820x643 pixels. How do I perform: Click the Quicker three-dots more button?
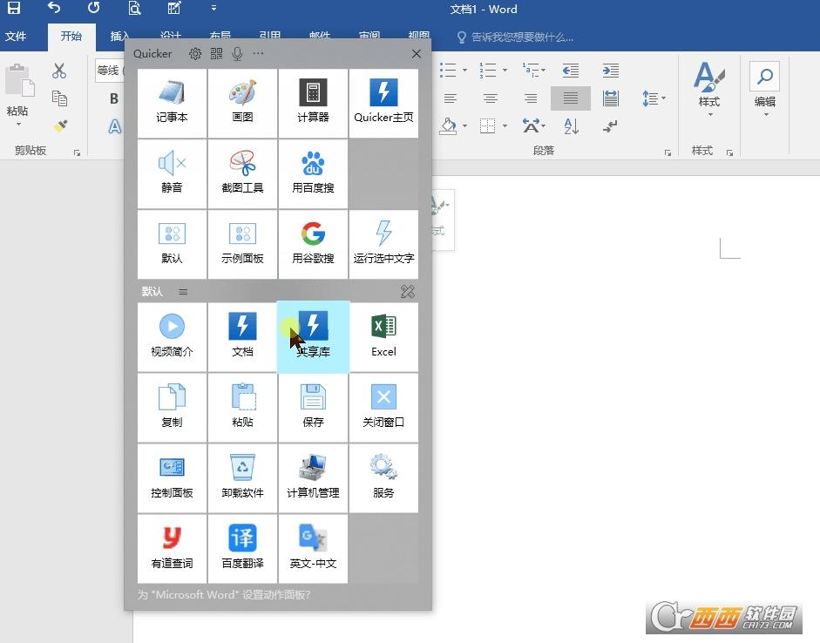(x=258, y=53)
